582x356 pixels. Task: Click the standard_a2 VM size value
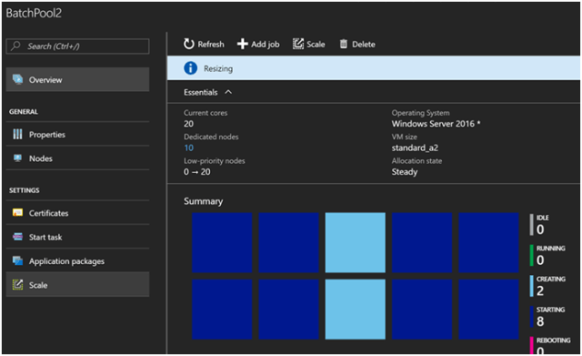(415, 147)
